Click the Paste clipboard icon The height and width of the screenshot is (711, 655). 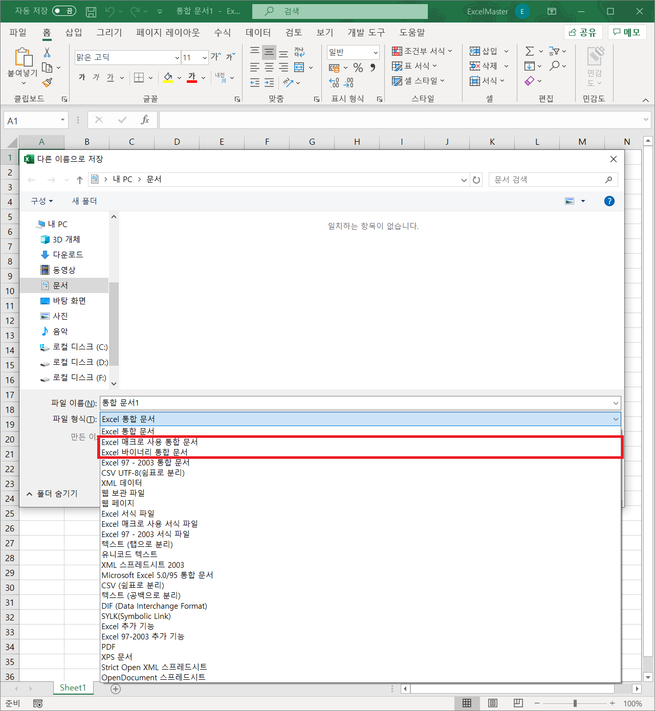pyautogui.click(x=23, y=57)
